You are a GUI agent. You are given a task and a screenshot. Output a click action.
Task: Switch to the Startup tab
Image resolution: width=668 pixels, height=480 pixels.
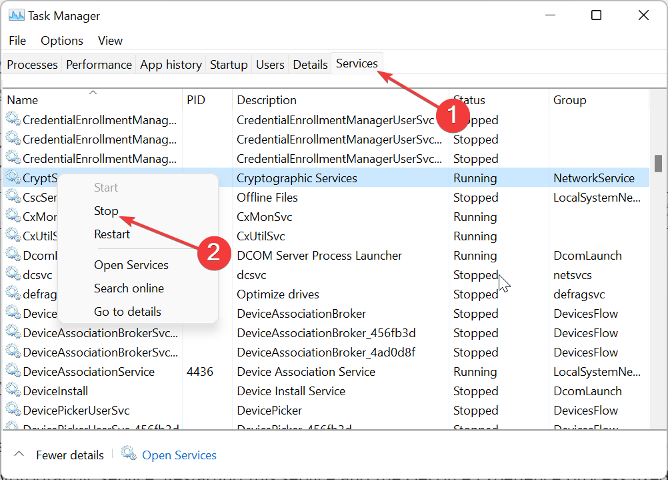(229, 65)
